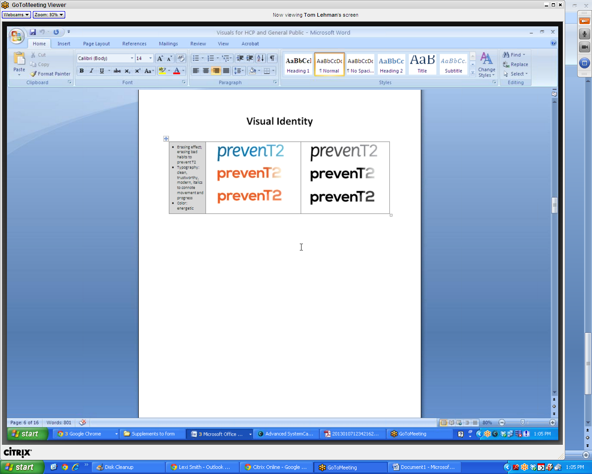Go to the References tab

pos(134,44)
